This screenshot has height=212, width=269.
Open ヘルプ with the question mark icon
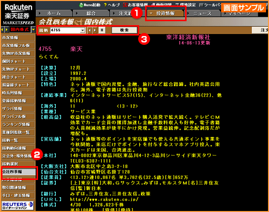[112, 5]
